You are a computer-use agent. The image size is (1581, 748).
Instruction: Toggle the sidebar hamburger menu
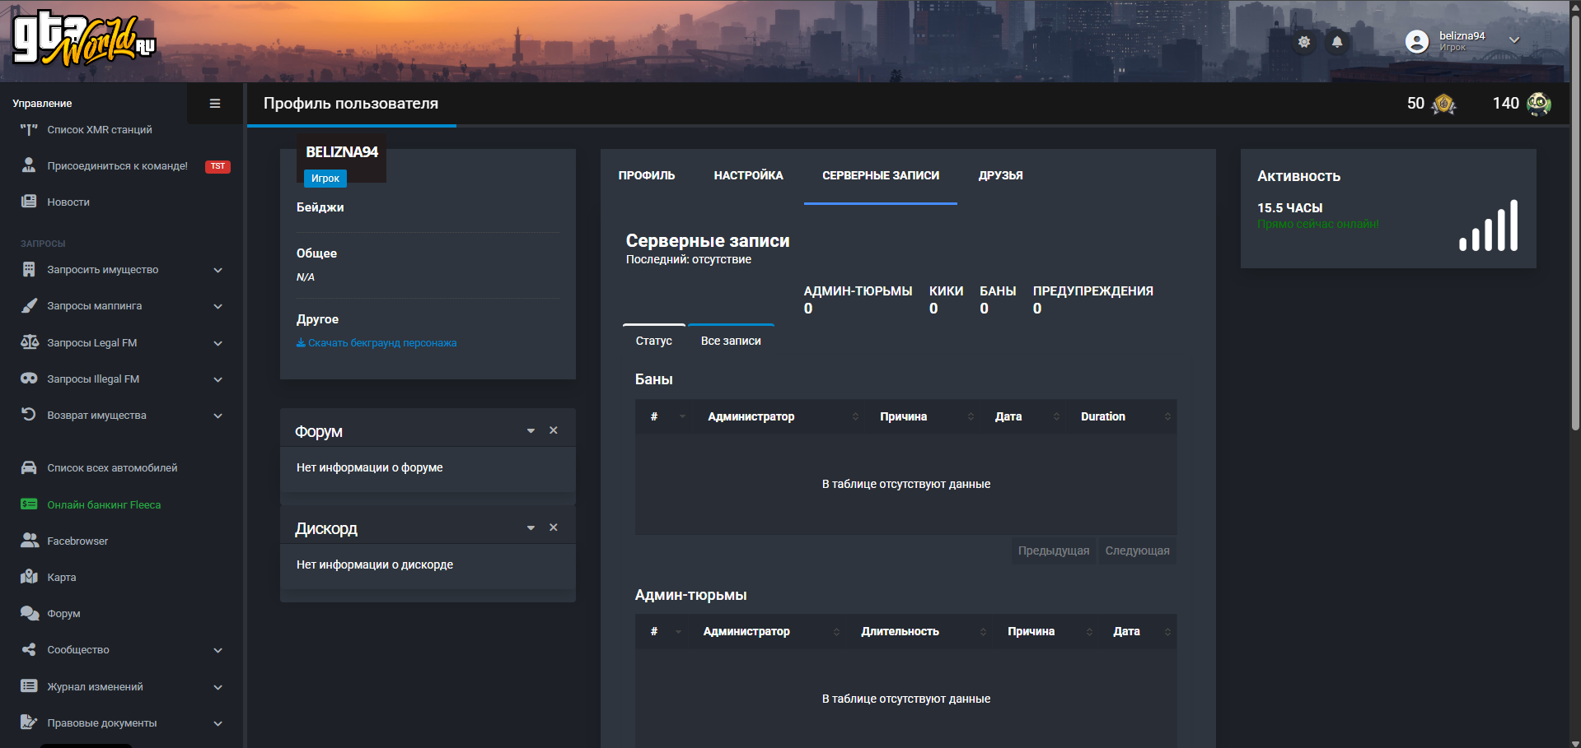(215, 104)
